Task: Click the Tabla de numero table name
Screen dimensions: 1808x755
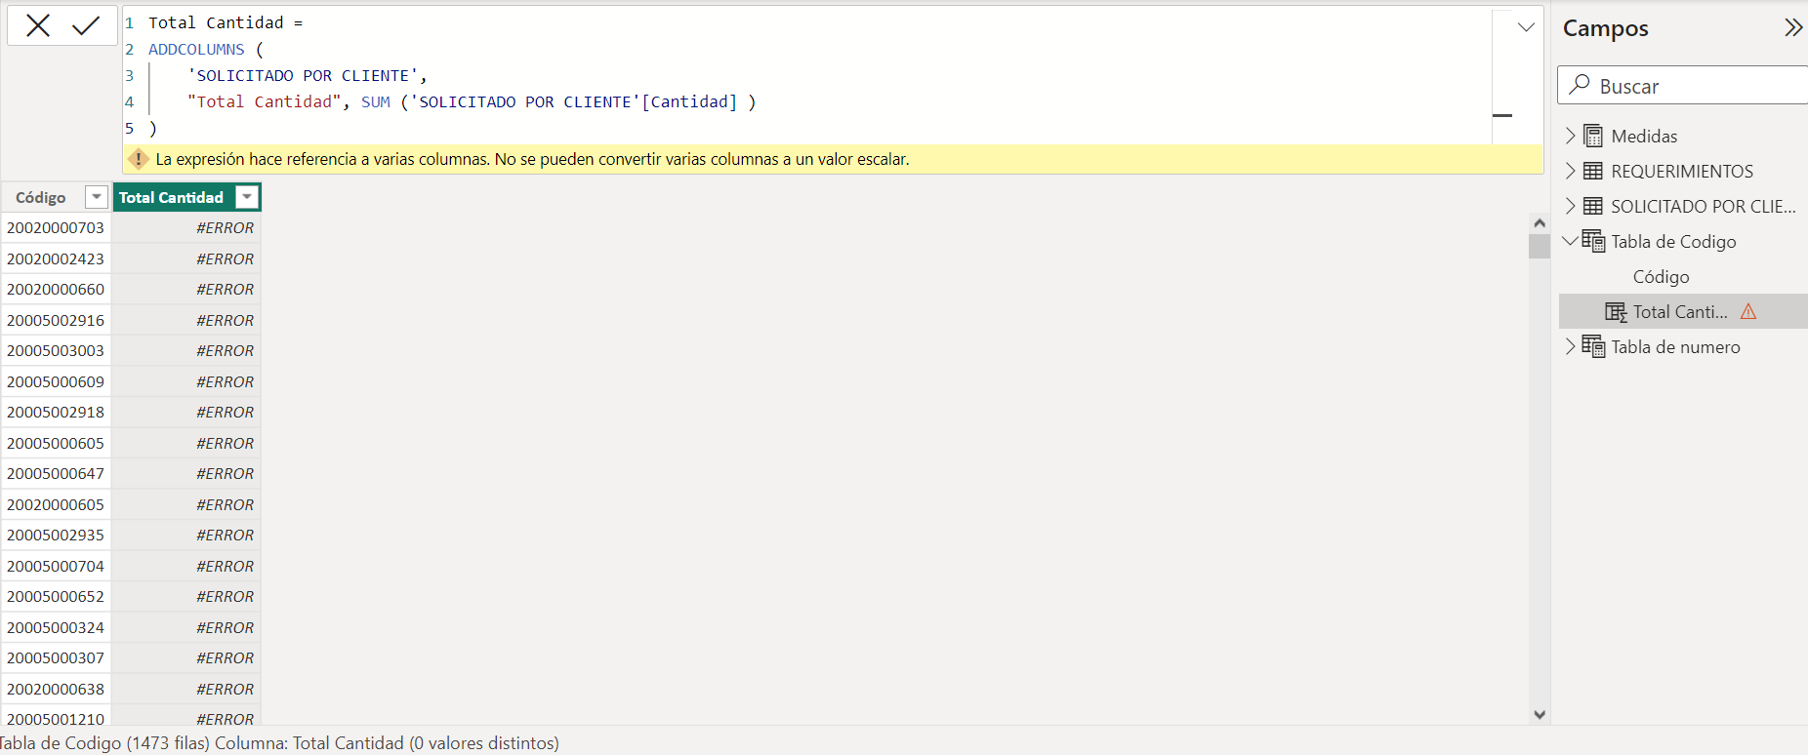Action: [x=1675, y=346]
